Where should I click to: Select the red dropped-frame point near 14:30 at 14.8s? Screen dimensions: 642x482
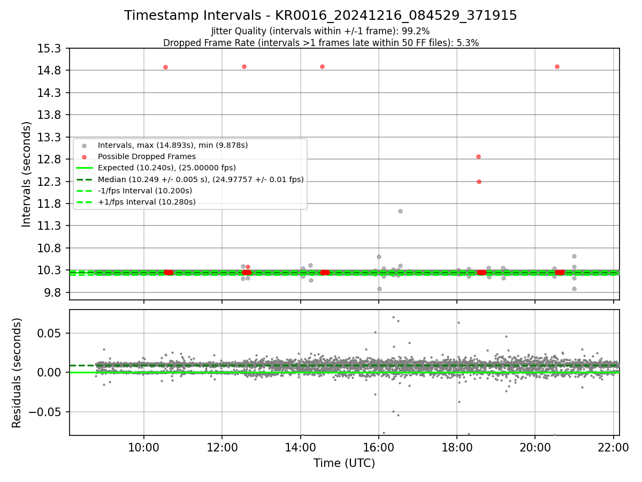[322, 66]
